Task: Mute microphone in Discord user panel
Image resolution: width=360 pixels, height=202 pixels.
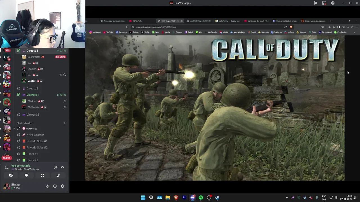Action: tap(47, 186)
